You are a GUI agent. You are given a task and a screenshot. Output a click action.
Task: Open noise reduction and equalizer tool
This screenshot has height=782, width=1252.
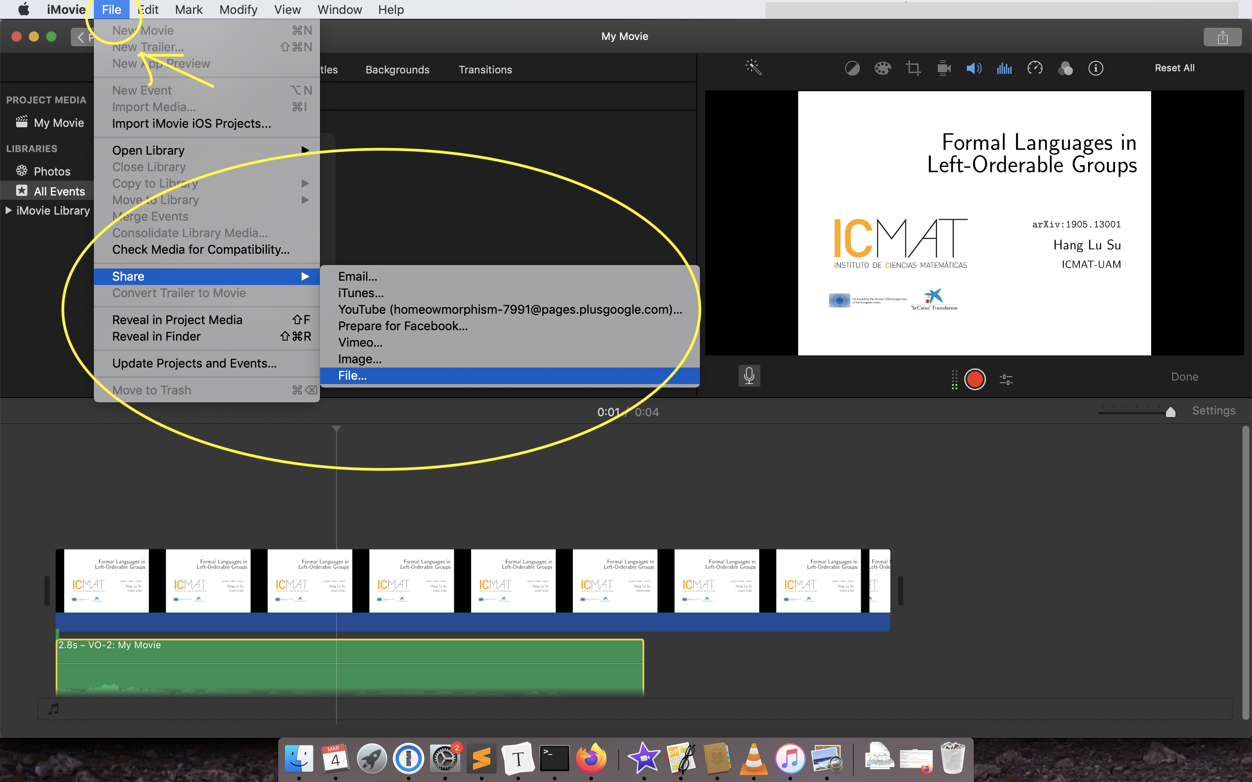click(1004, 68)
